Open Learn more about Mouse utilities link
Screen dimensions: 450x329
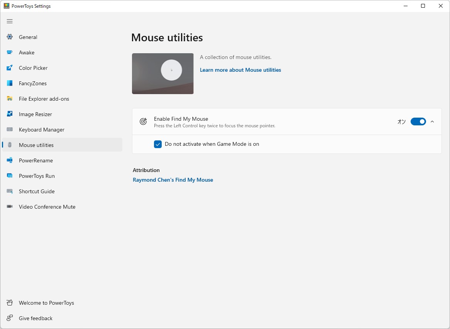click(x=240, y=70)
